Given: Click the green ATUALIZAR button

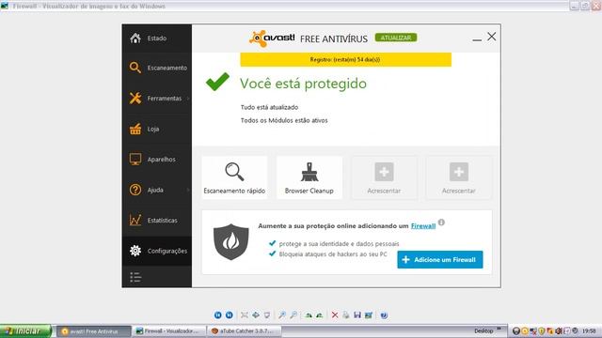Looking at the screenshot, I should click(396, 38).
